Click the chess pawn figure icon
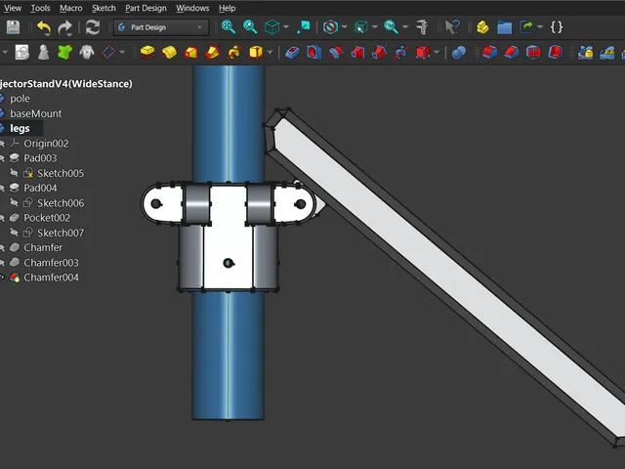Viewport: 625px width, 469px height. [x=43, y=52]
